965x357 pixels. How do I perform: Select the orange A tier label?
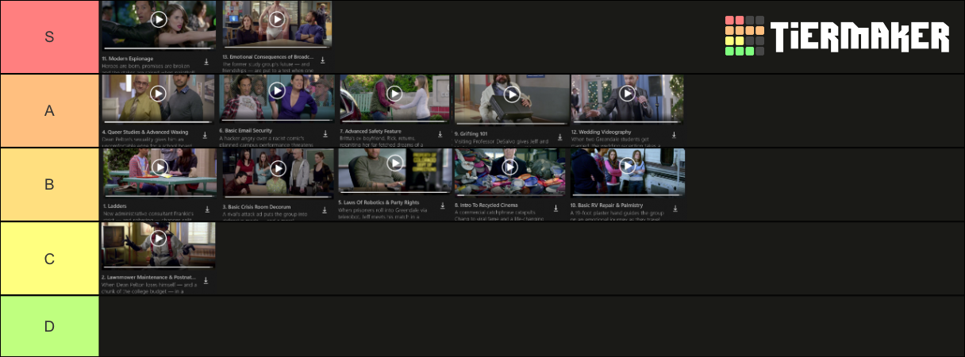click(49, 111)
